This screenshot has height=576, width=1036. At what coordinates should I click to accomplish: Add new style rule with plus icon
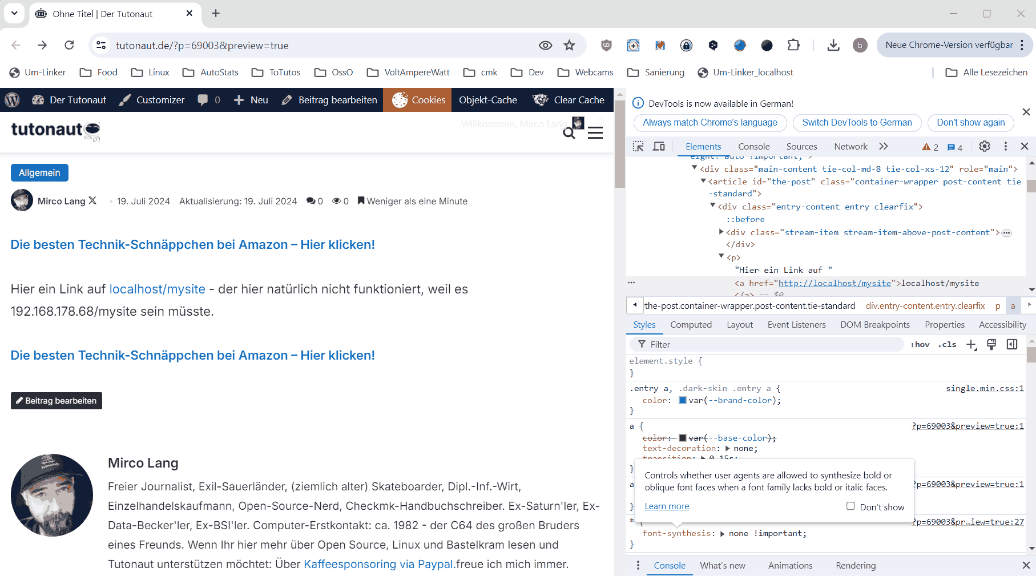coord(971,344)
